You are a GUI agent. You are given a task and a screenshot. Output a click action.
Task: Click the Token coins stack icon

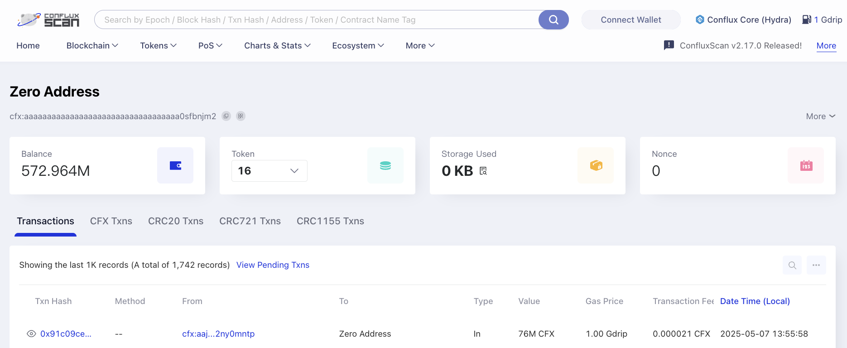tap(385, 165)
